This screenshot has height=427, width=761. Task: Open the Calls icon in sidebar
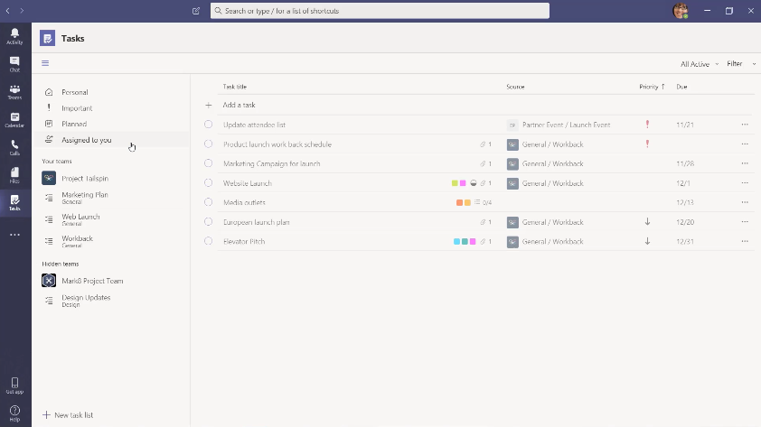tap(14, 146)
